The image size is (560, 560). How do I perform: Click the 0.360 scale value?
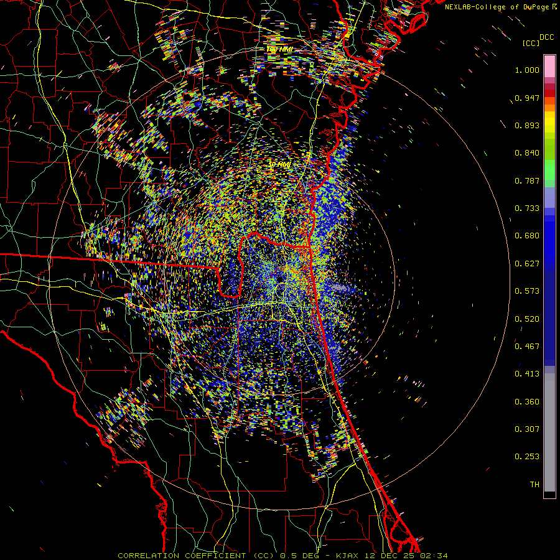pos(527,402)
